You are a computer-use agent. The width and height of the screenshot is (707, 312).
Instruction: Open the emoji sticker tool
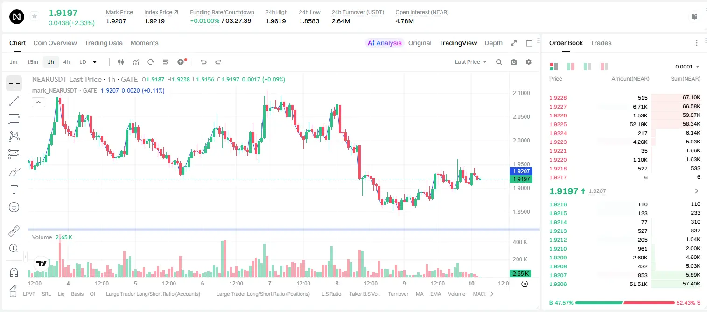14,207
